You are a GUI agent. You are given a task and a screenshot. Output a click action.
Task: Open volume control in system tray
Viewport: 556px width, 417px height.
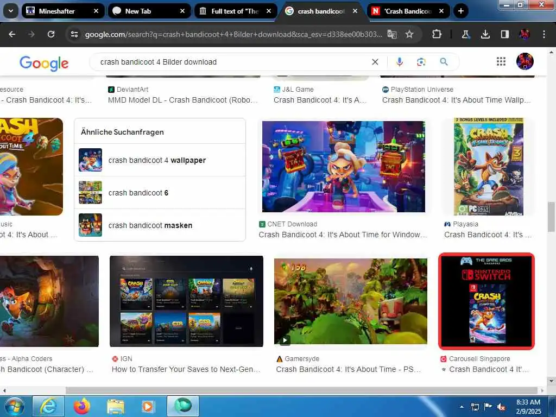[x=501, y=407]
